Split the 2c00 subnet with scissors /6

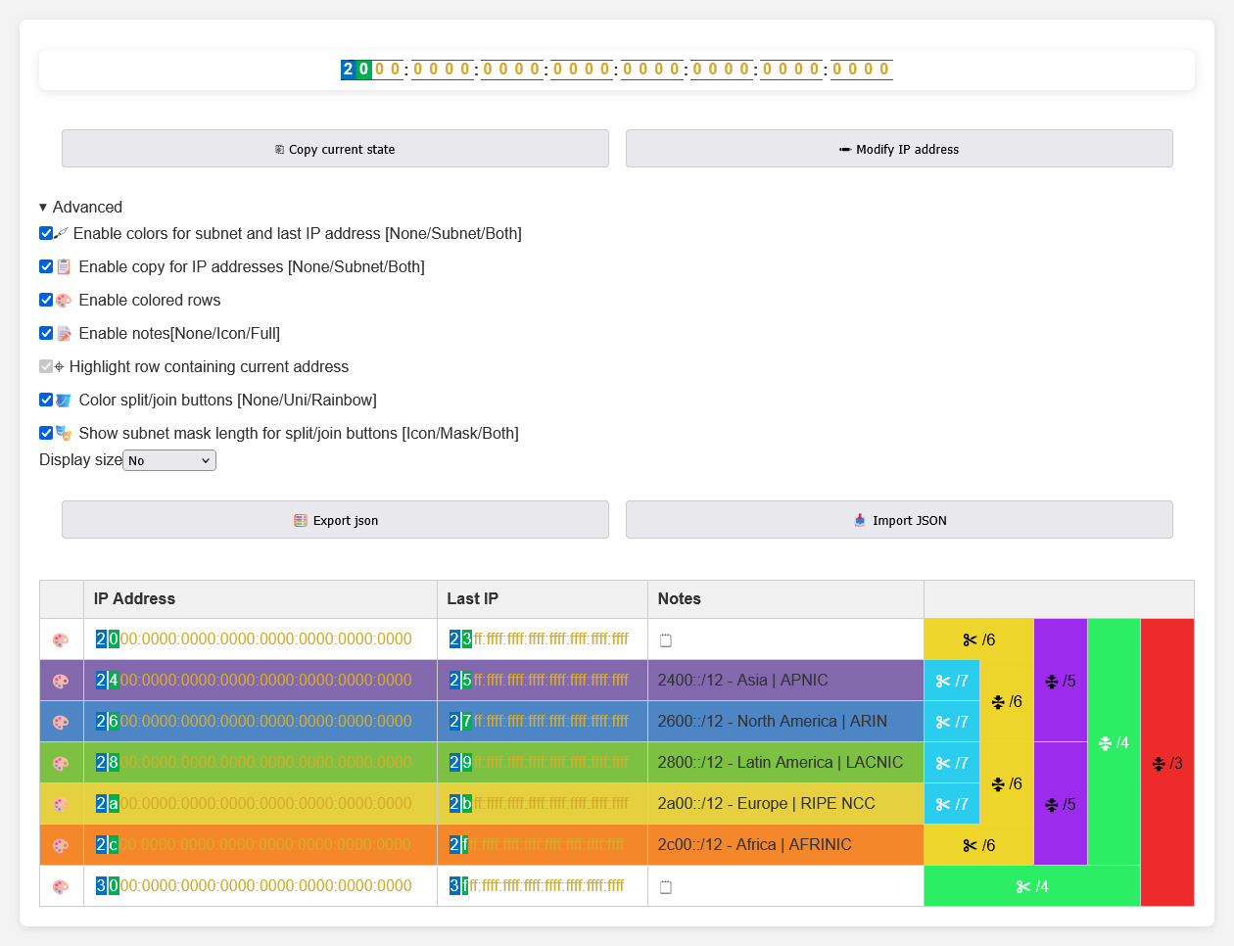pos(978,845)
